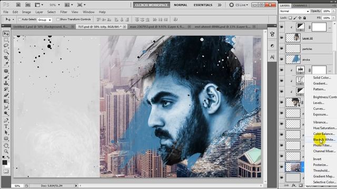Select the Brush tool
Viewport: 337px width, 189px height.
(6, 77)
